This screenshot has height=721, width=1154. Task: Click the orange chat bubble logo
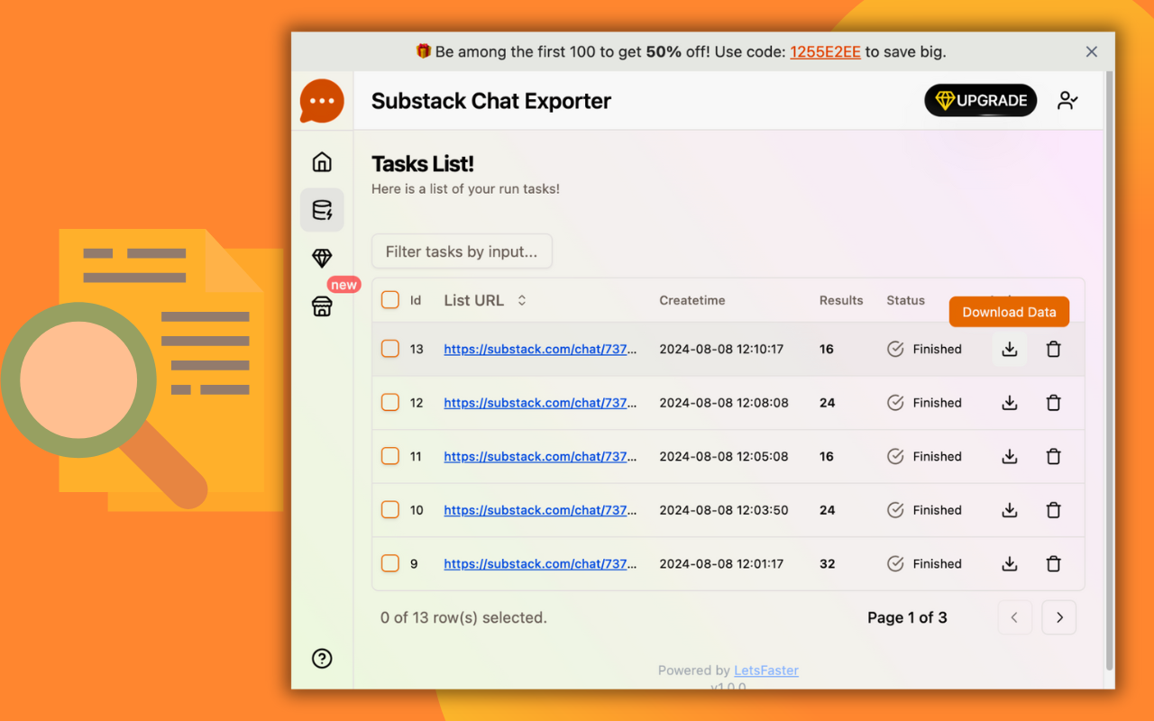click(322, 101)
